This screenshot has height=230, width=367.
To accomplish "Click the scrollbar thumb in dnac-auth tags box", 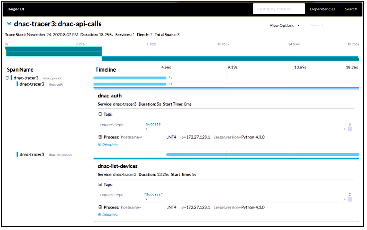I will 350,129.
